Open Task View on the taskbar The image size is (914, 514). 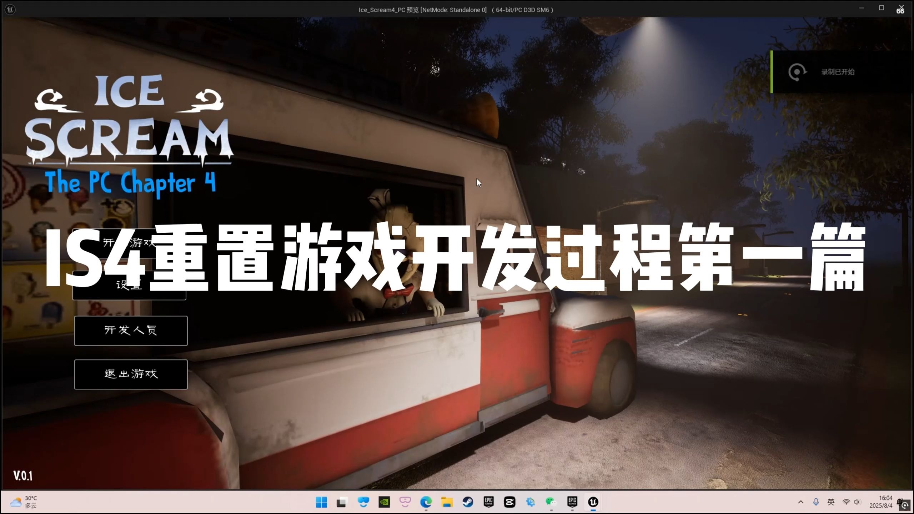tap(342, 502)
